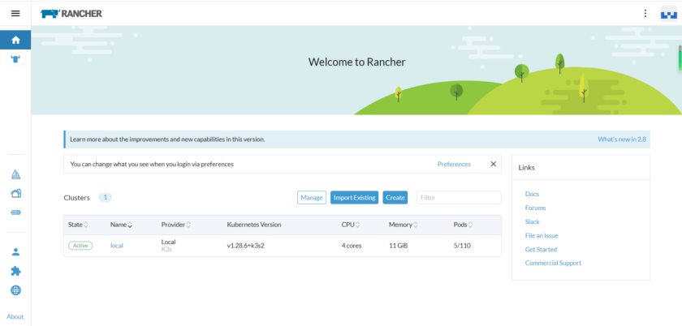Open the three-dot page actions menu

(645, 14)
